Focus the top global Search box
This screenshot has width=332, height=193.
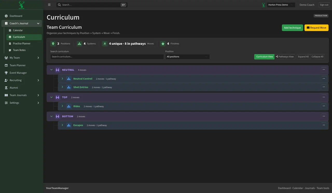pos(92,5)
